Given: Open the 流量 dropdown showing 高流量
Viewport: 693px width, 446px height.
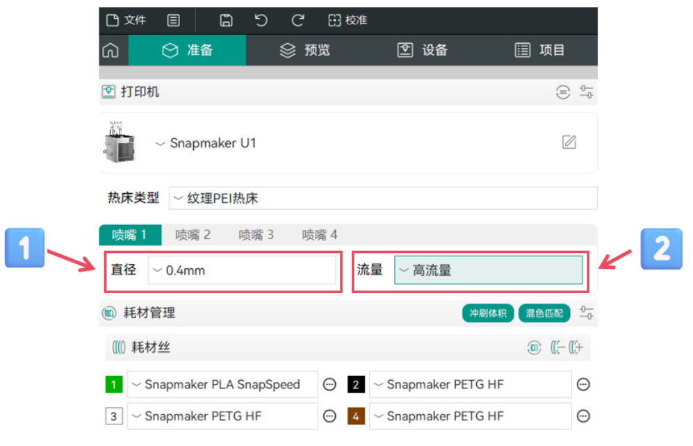Looking at the screenshot, I should coord(489,270).
